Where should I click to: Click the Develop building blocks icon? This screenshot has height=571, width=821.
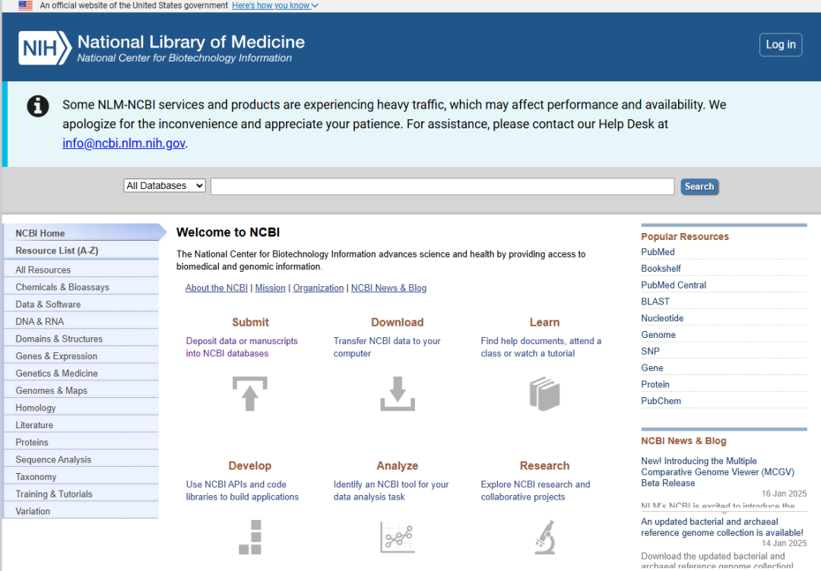tap(249, 537)
